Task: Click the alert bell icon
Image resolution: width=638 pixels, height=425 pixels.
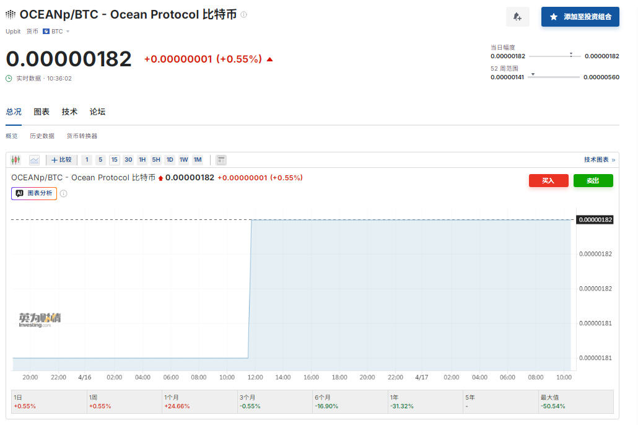Action: tap(518, 17)
